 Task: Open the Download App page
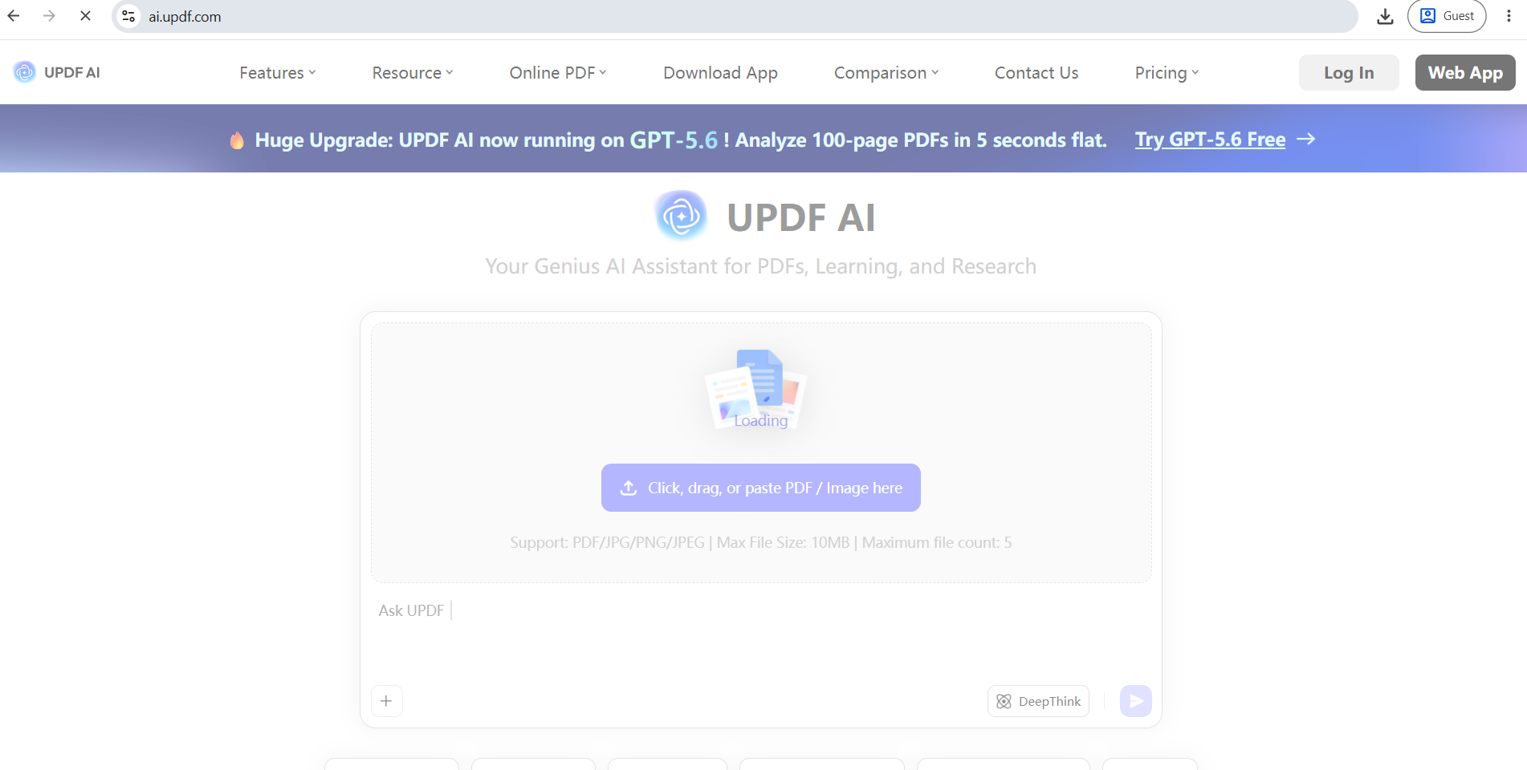(x=720, y=73)
